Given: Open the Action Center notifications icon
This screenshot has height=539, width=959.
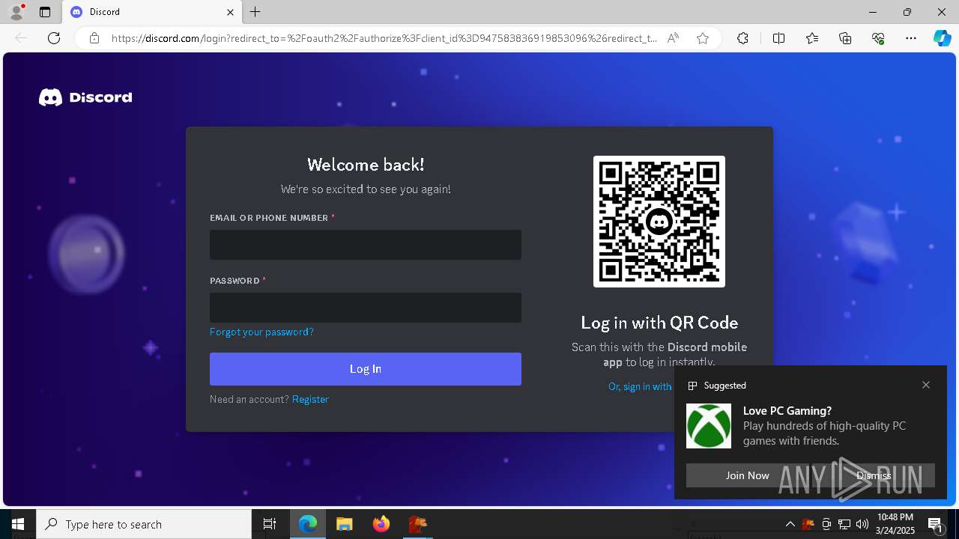Looking at the screenshot, I should coord(935,524).
